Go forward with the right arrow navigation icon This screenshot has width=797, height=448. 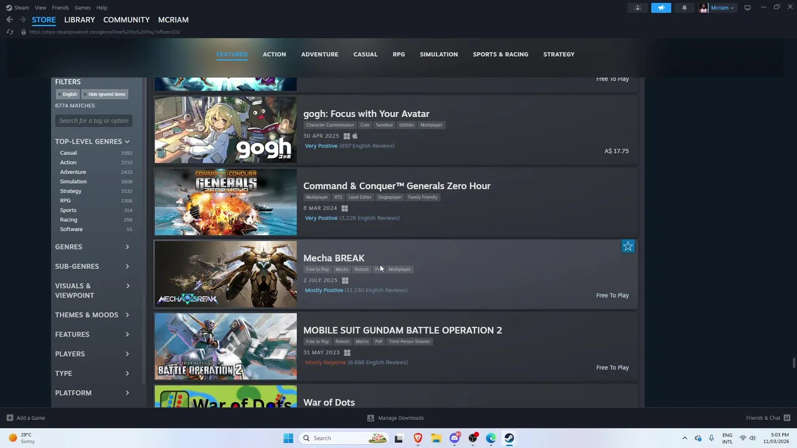[22, 20]
